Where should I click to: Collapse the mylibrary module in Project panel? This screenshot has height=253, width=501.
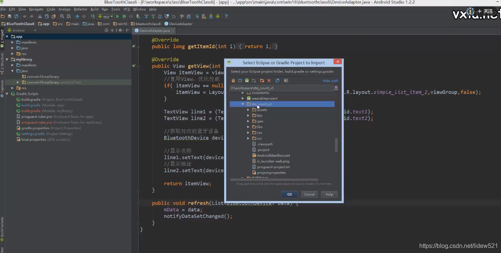(x=7, y=60)
